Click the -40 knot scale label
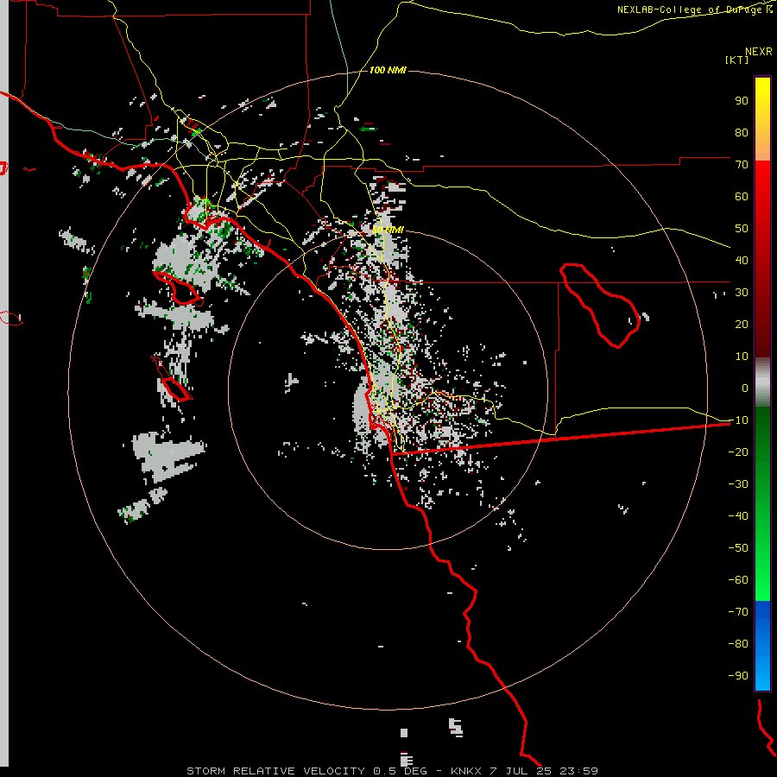This screenshot has height=777, width=777. pyautogui.click(x=738, y=516)
